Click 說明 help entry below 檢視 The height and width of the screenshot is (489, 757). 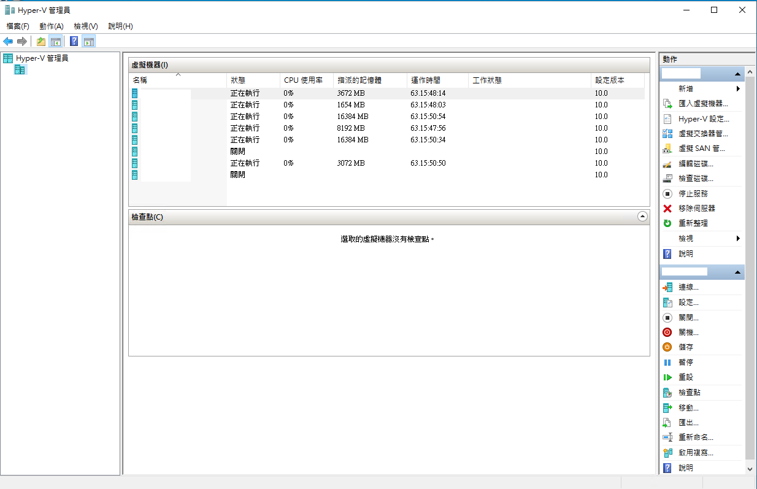(x=686, y=253)
